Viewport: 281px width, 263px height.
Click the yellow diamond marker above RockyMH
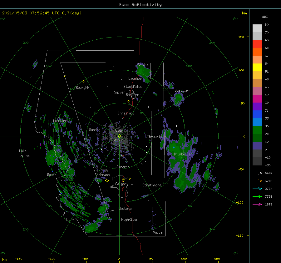[x=83, y=82]
